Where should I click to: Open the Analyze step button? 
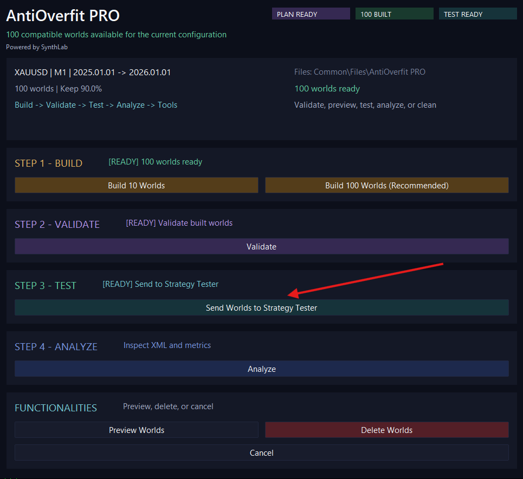[261, 369]
